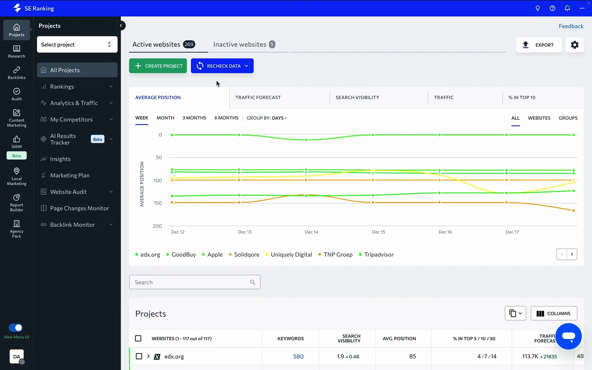Expand Backlink Monitor chevron

[x=111, y=225]
